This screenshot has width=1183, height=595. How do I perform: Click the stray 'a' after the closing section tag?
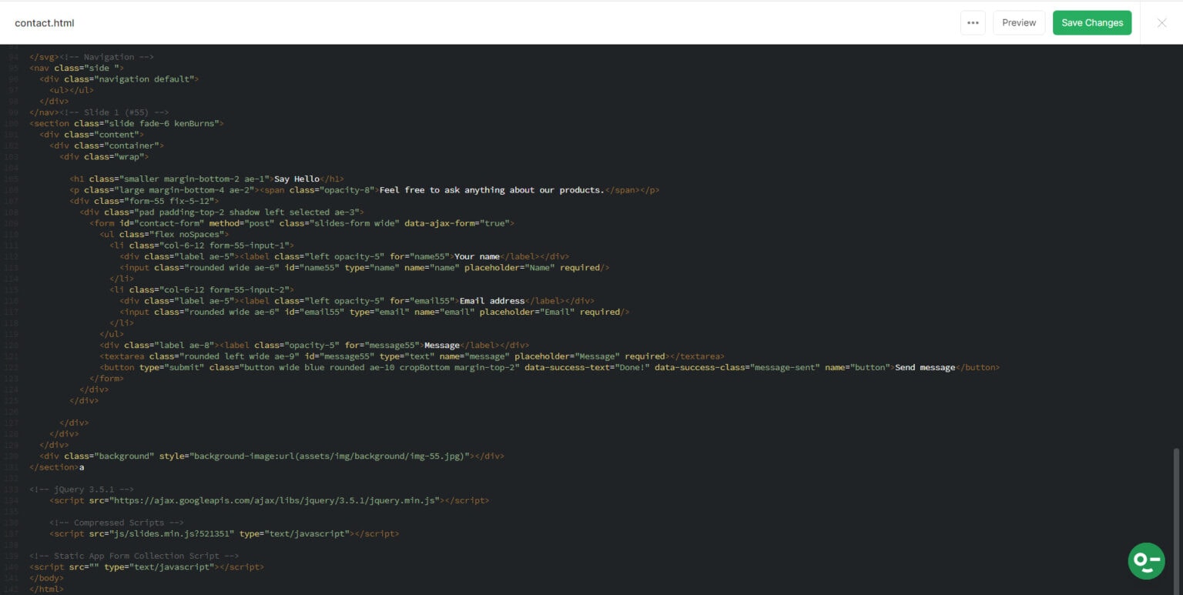pos(82,466)
